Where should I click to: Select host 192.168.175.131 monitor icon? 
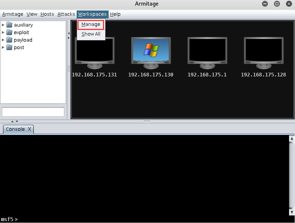[x=95, y=53]
